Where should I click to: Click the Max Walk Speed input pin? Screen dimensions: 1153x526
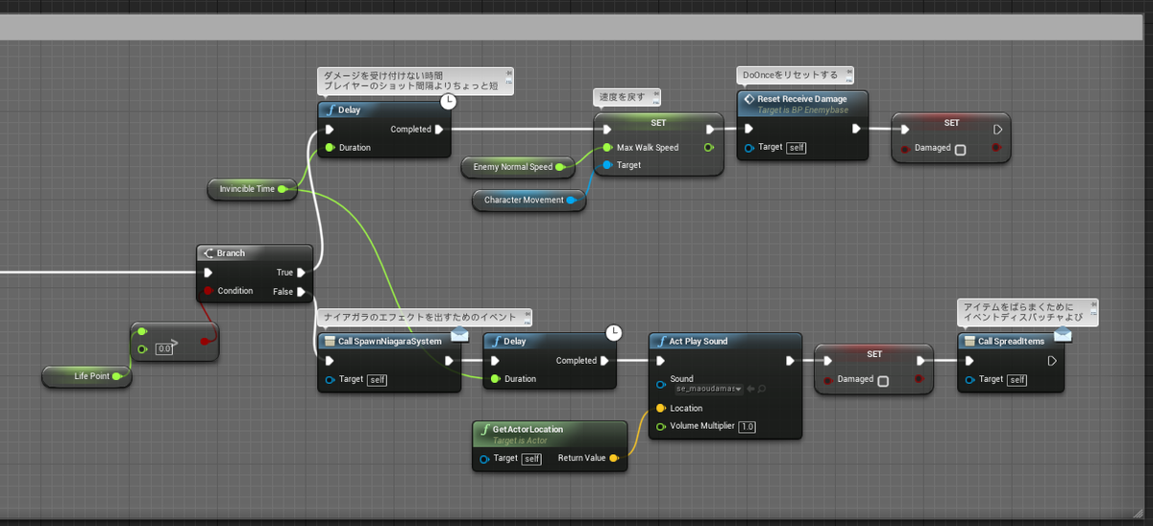[x=606, y=148]
